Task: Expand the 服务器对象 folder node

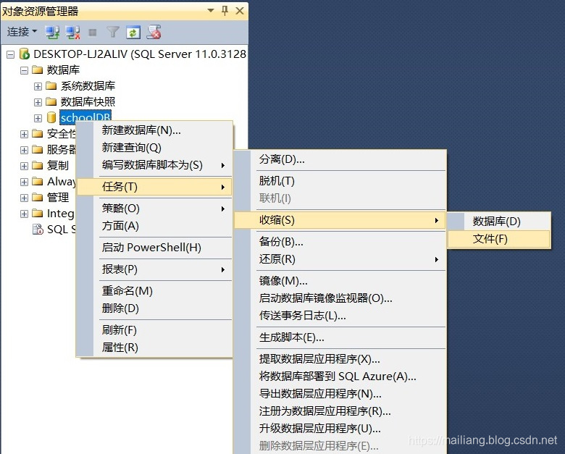Action: pos(24,151)
